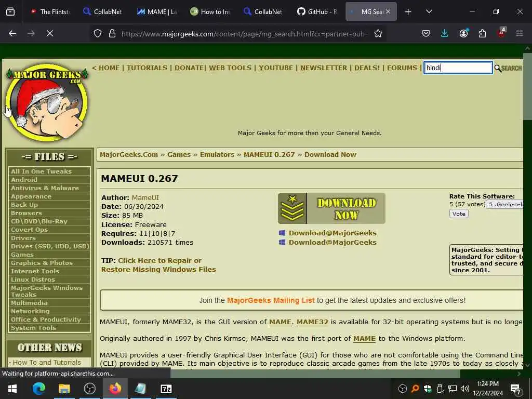Click the MajorGeeks search input field
Image resolution: width=532 pixels, height=399 pixels.
[458, 68]
